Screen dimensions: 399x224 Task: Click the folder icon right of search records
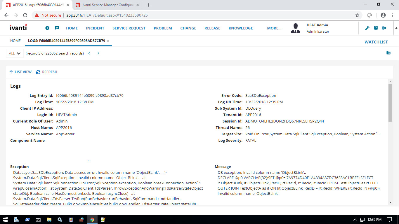388,53
